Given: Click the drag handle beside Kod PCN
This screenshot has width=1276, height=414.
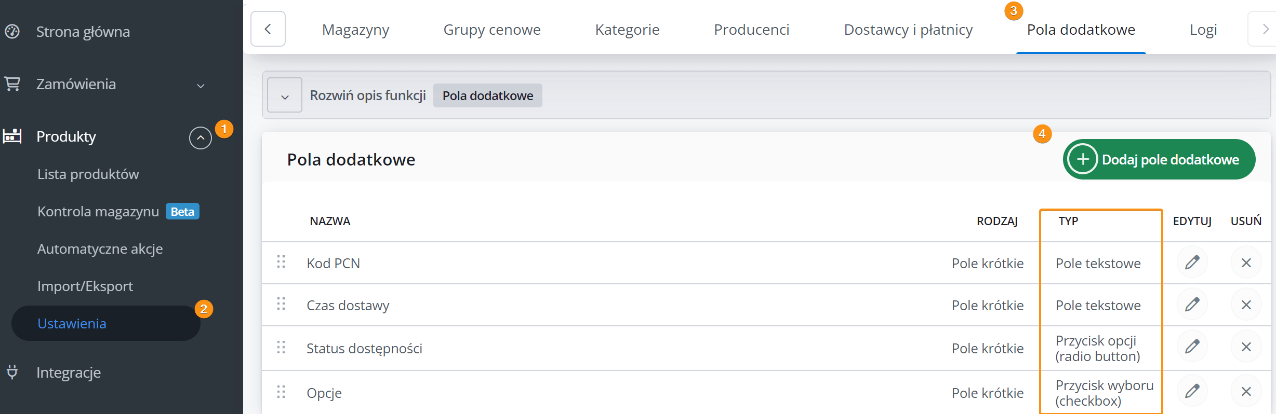Looking at the screenshot, I should pyautogui.click(x=281, y=262).
